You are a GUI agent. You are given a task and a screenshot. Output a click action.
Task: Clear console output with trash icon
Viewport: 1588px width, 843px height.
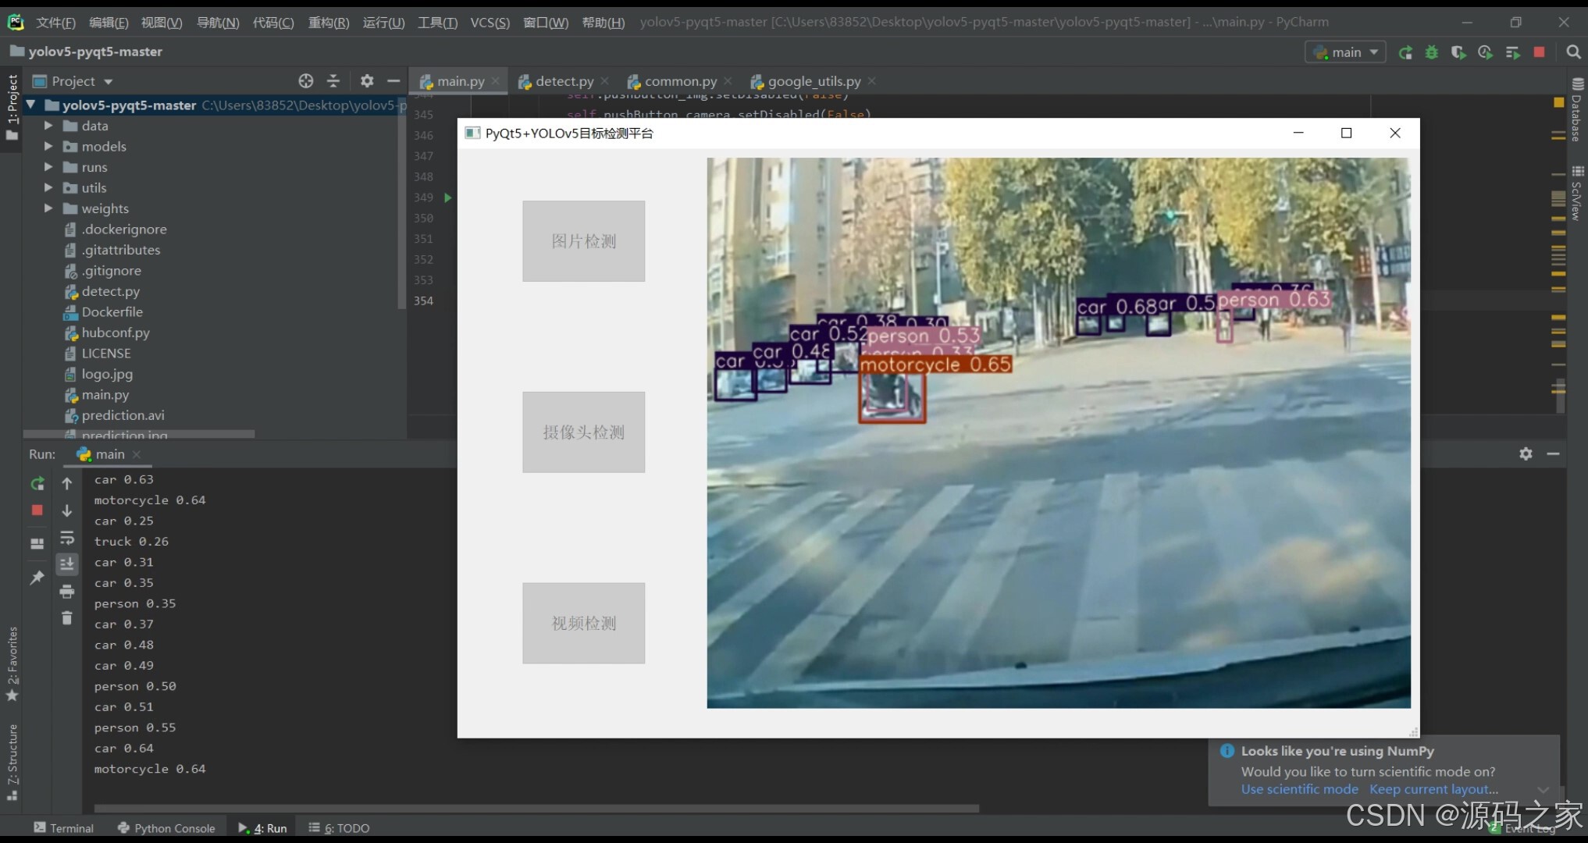pyautogui.click(x=67, y=618)
